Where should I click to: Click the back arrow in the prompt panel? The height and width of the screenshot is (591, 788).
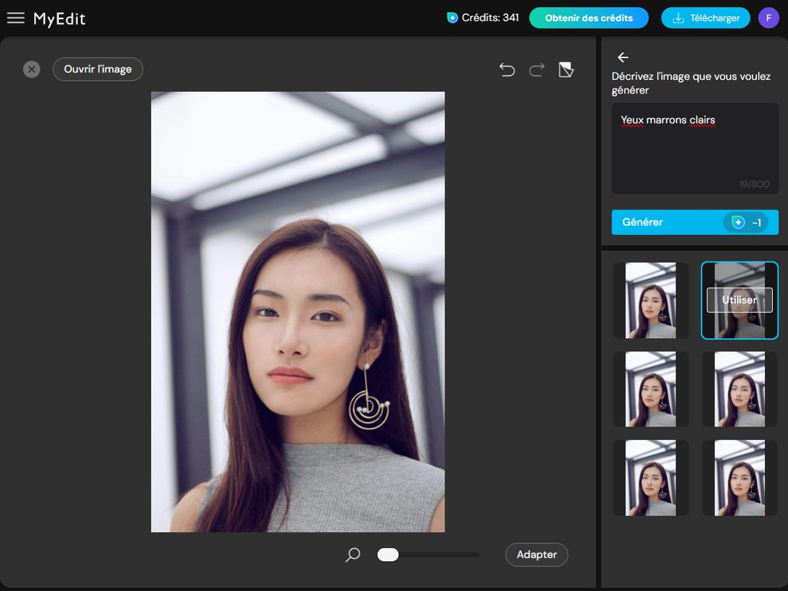(623, 57)
